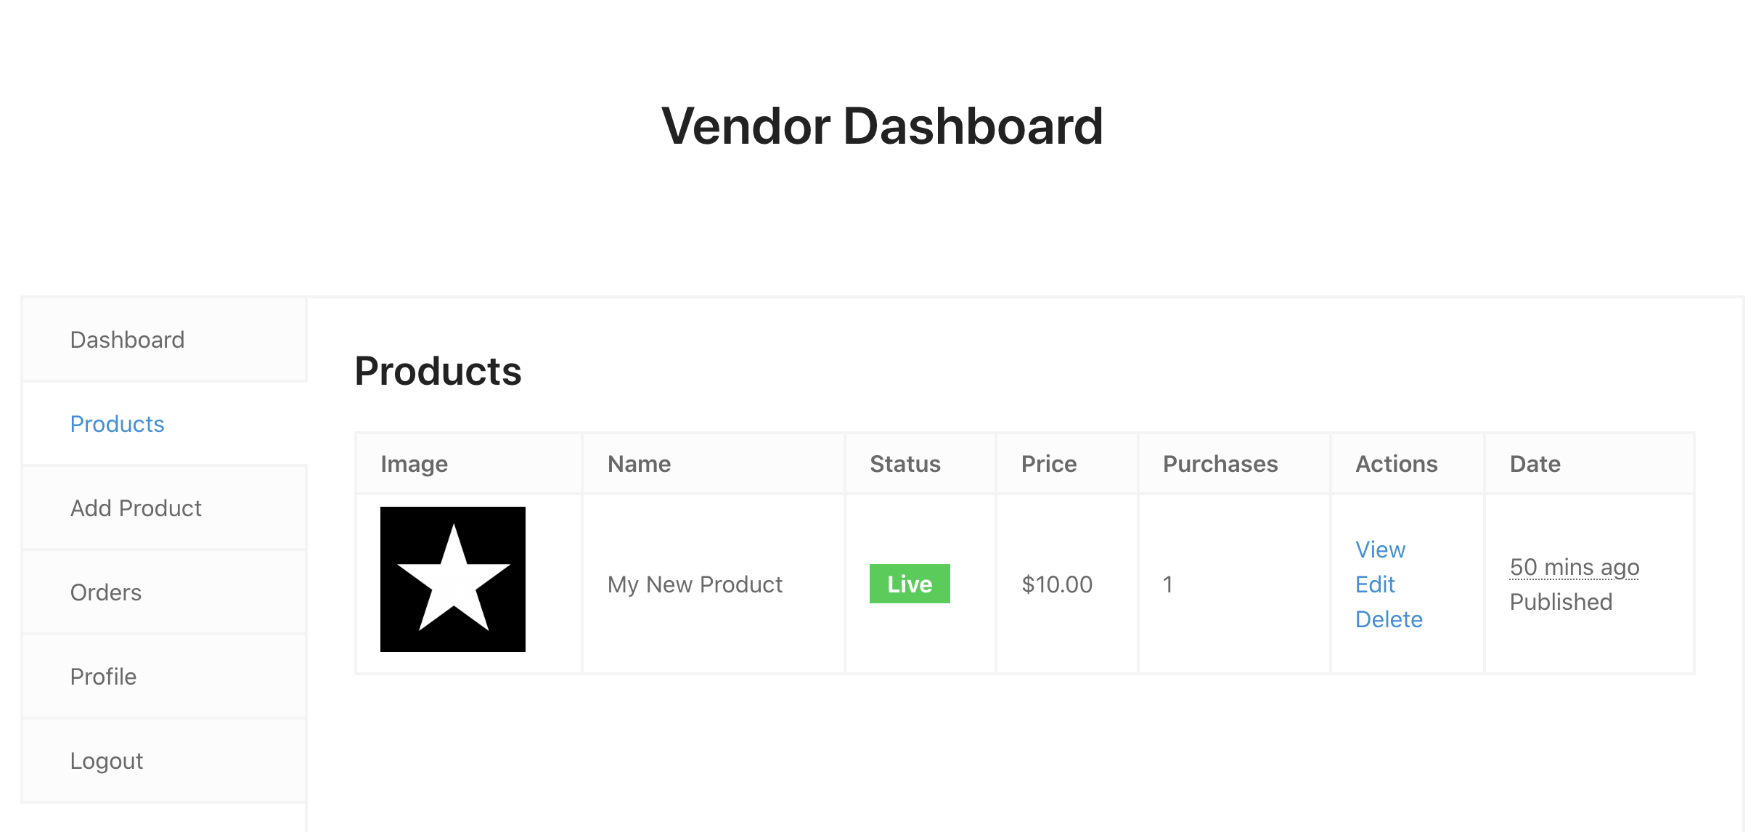
Task: Delete the My New Product listing
Action: [x=1389, y=619]
